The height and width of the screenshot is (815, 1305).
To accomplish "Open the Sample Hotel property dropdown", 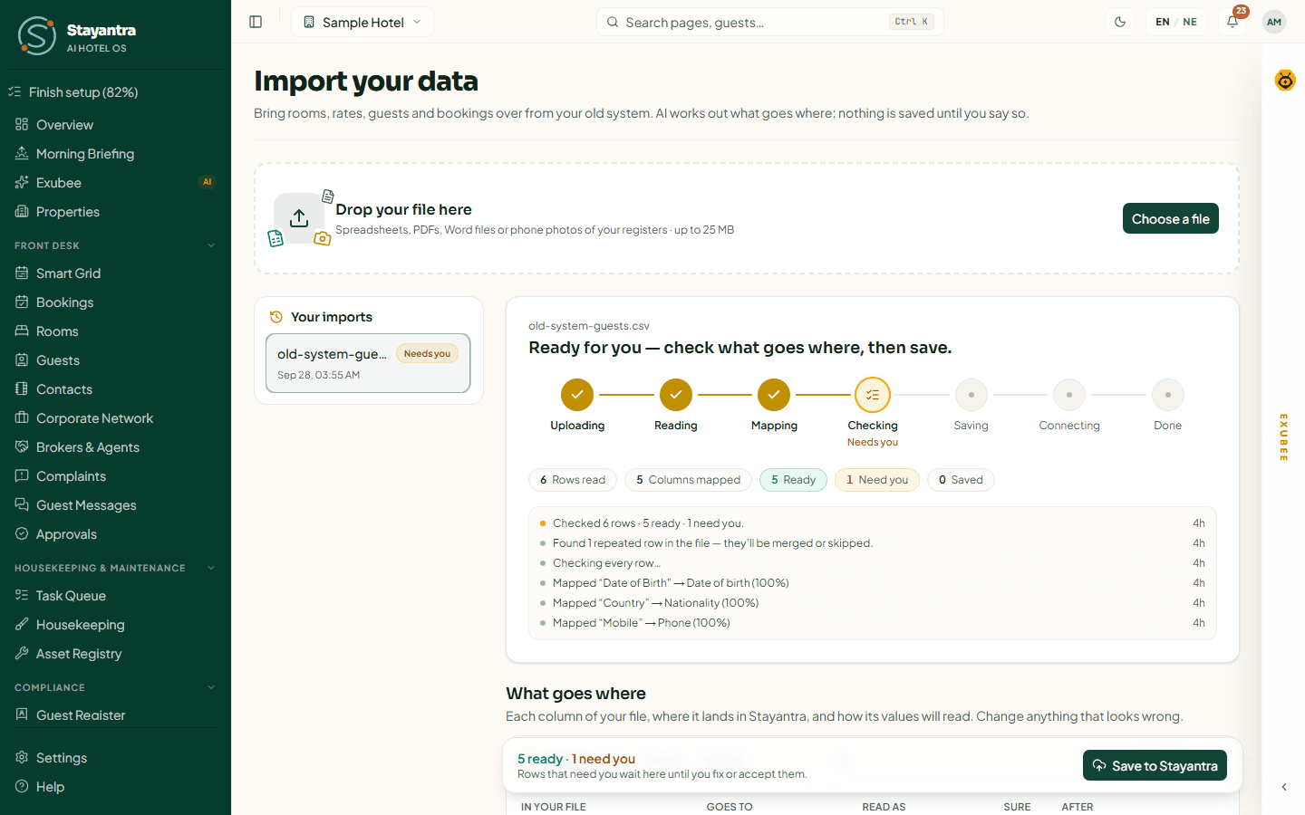I will pyautogui.click(x=362, y=22).
